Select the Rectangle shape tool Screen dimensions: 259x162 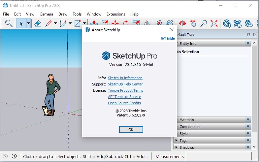77,23
